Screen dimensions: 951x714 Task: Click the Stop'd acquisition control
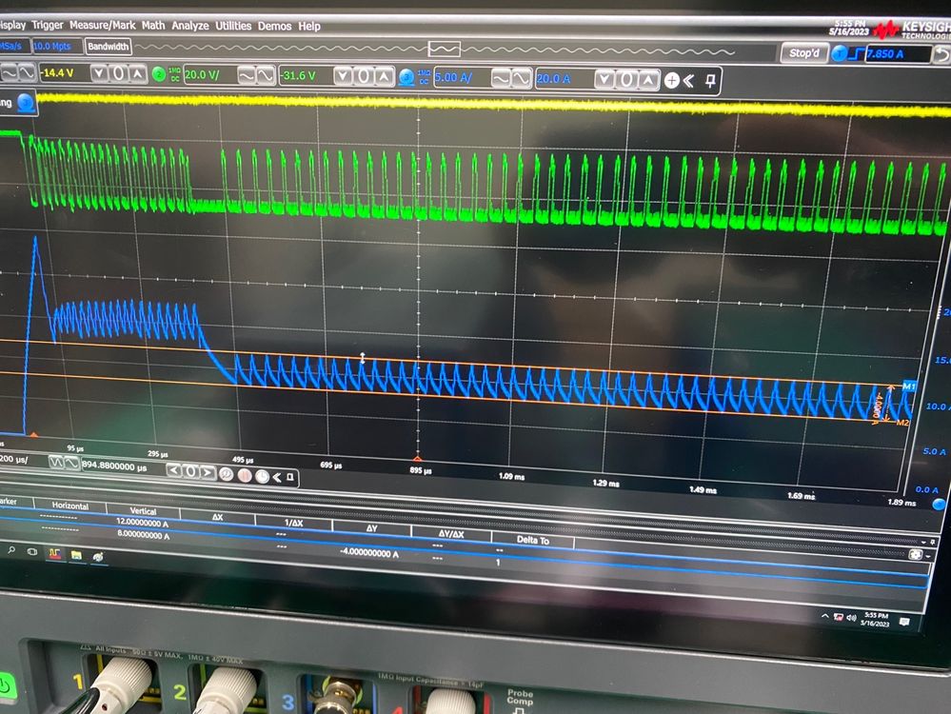tap(804, 53)
